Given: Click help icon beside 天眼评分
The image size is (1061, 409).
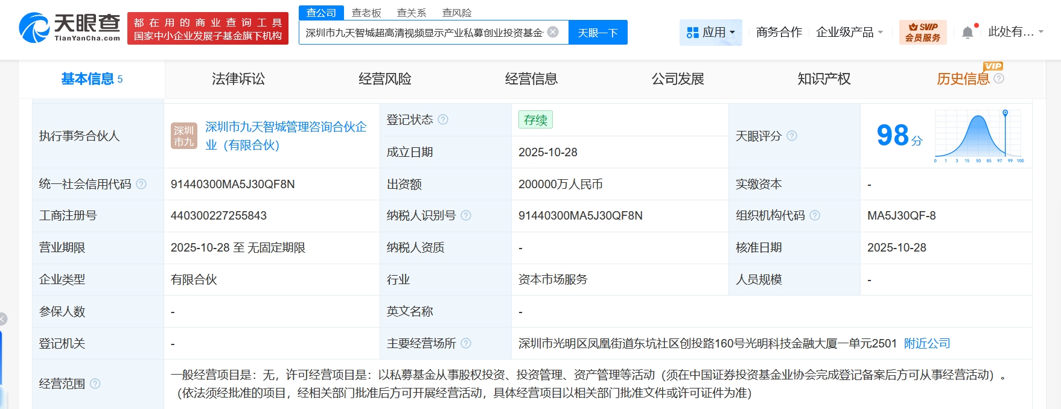Looking at the screenshot, I should pyautogui.click(x=792, y=136).
